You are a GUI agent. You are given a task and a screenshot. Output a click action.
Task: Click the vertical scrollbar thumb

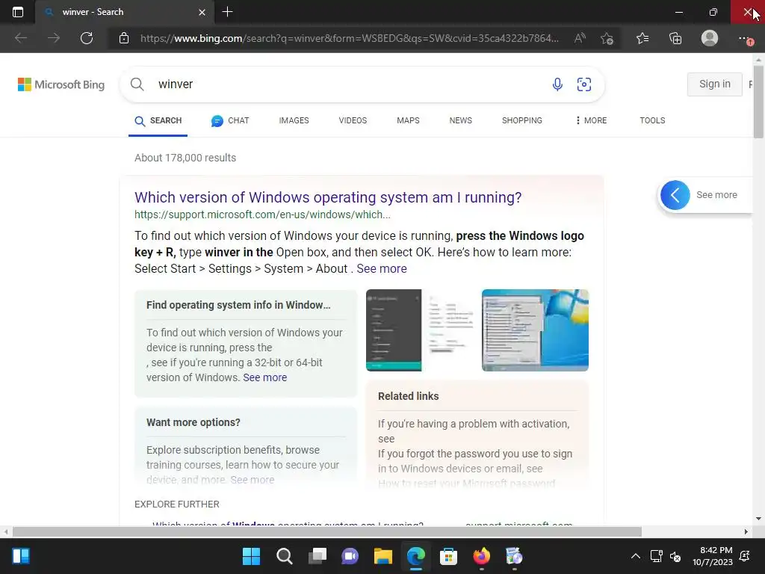coord(759,102)
